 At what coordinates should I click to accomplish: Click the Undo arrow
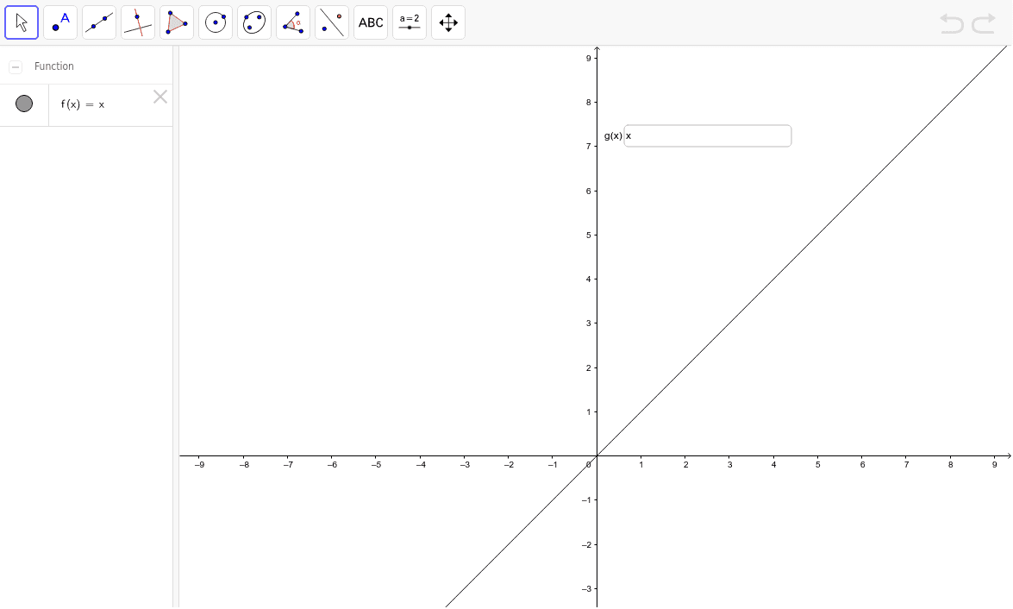click(x=952, y=24)
